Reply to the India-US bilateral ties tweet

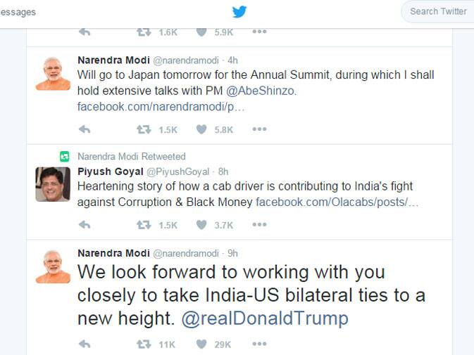[85, 344]
